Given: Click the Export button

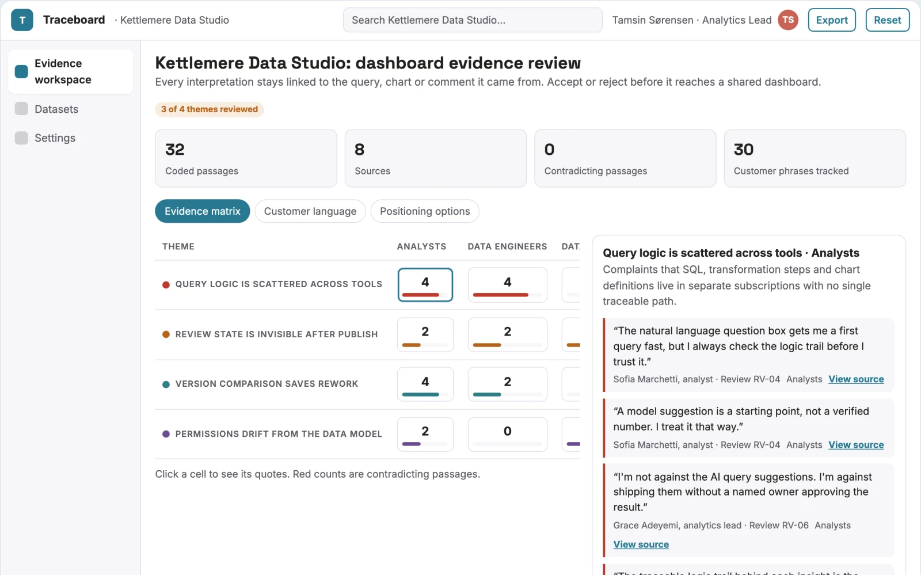Looking at the screenshot, I should [832, 20].
